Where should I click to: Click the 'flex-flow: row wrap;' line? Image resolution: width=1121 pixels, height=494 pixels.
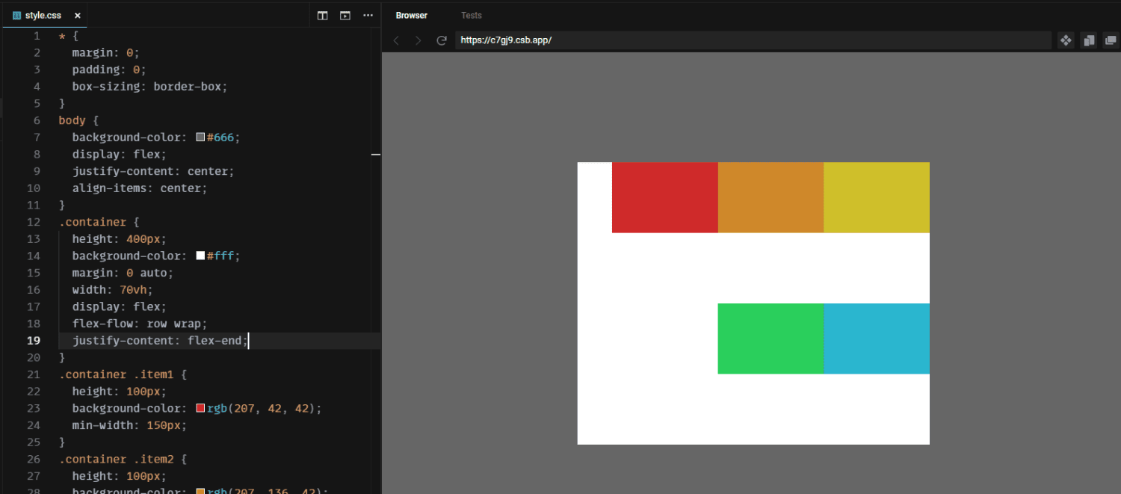(x=140, y=324)
